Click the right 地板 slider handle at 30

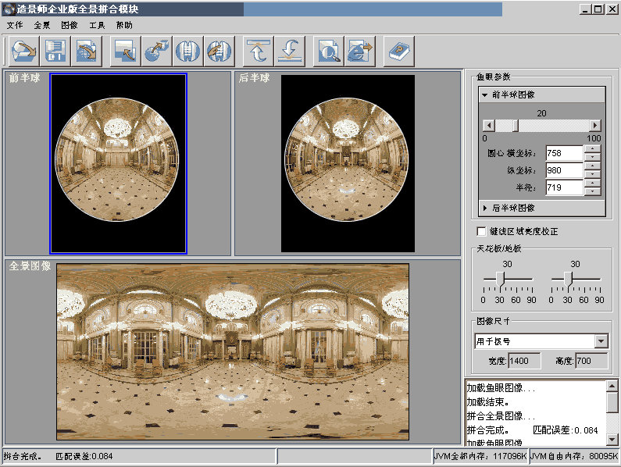[x=569, y=280]
